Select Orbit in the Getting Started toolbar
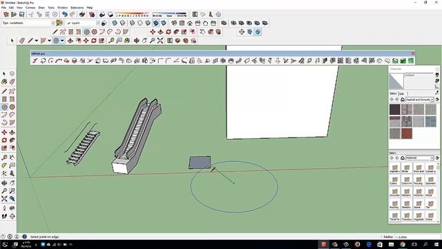This screenshot has height=249, width=442. tap(137, 41)
